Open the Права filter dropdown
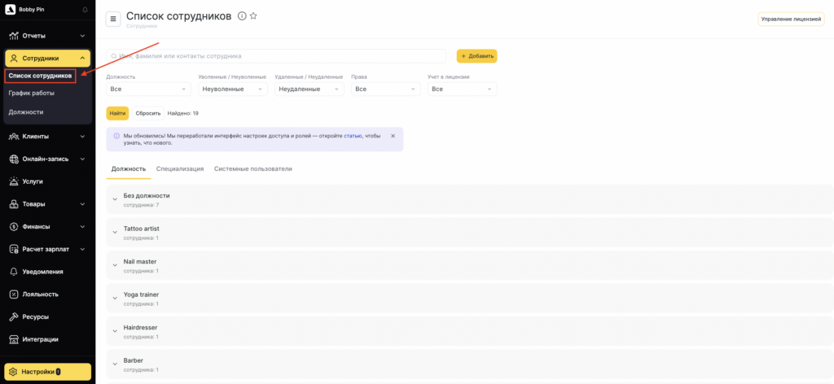 pyautogui.click(x=385, y=89)
